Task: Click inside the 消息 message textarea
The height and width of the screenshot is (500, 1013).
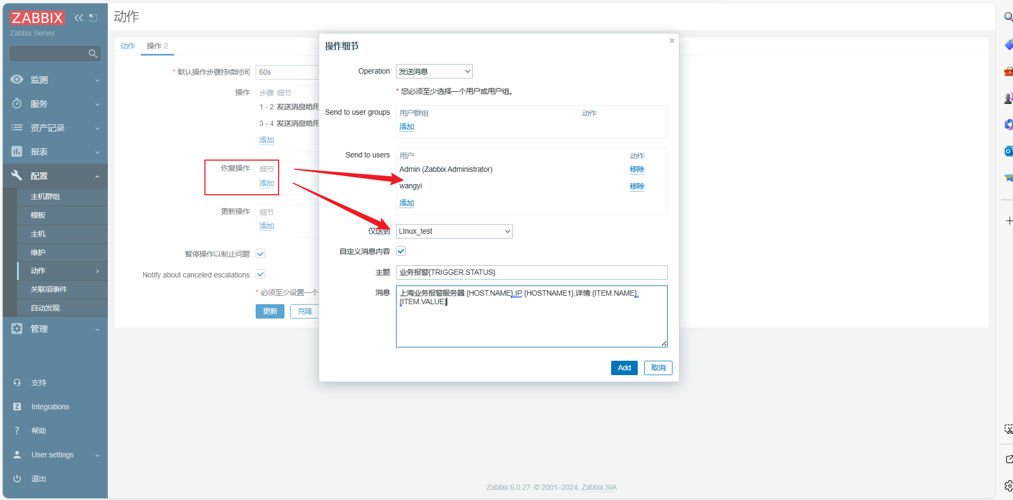Action: click(x=532, y=316)
